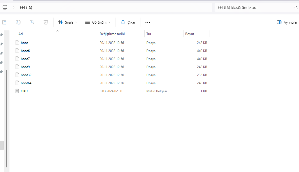This screenshot has height=172, width=299.
Task: Click the This PC monitor icon in address bar
Action: coord(5,7)
